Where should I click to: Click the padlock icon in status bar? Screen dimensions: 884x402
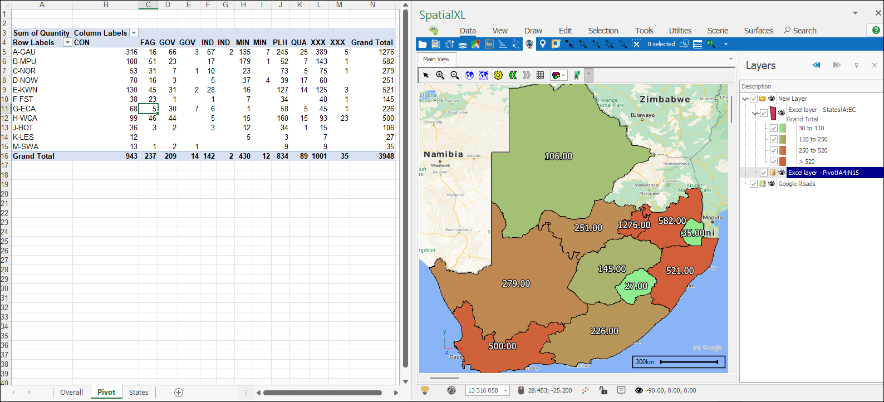(x=603, y=390)
